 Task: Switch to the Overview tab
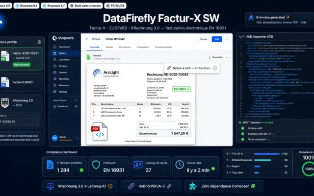tap(95, 47)
